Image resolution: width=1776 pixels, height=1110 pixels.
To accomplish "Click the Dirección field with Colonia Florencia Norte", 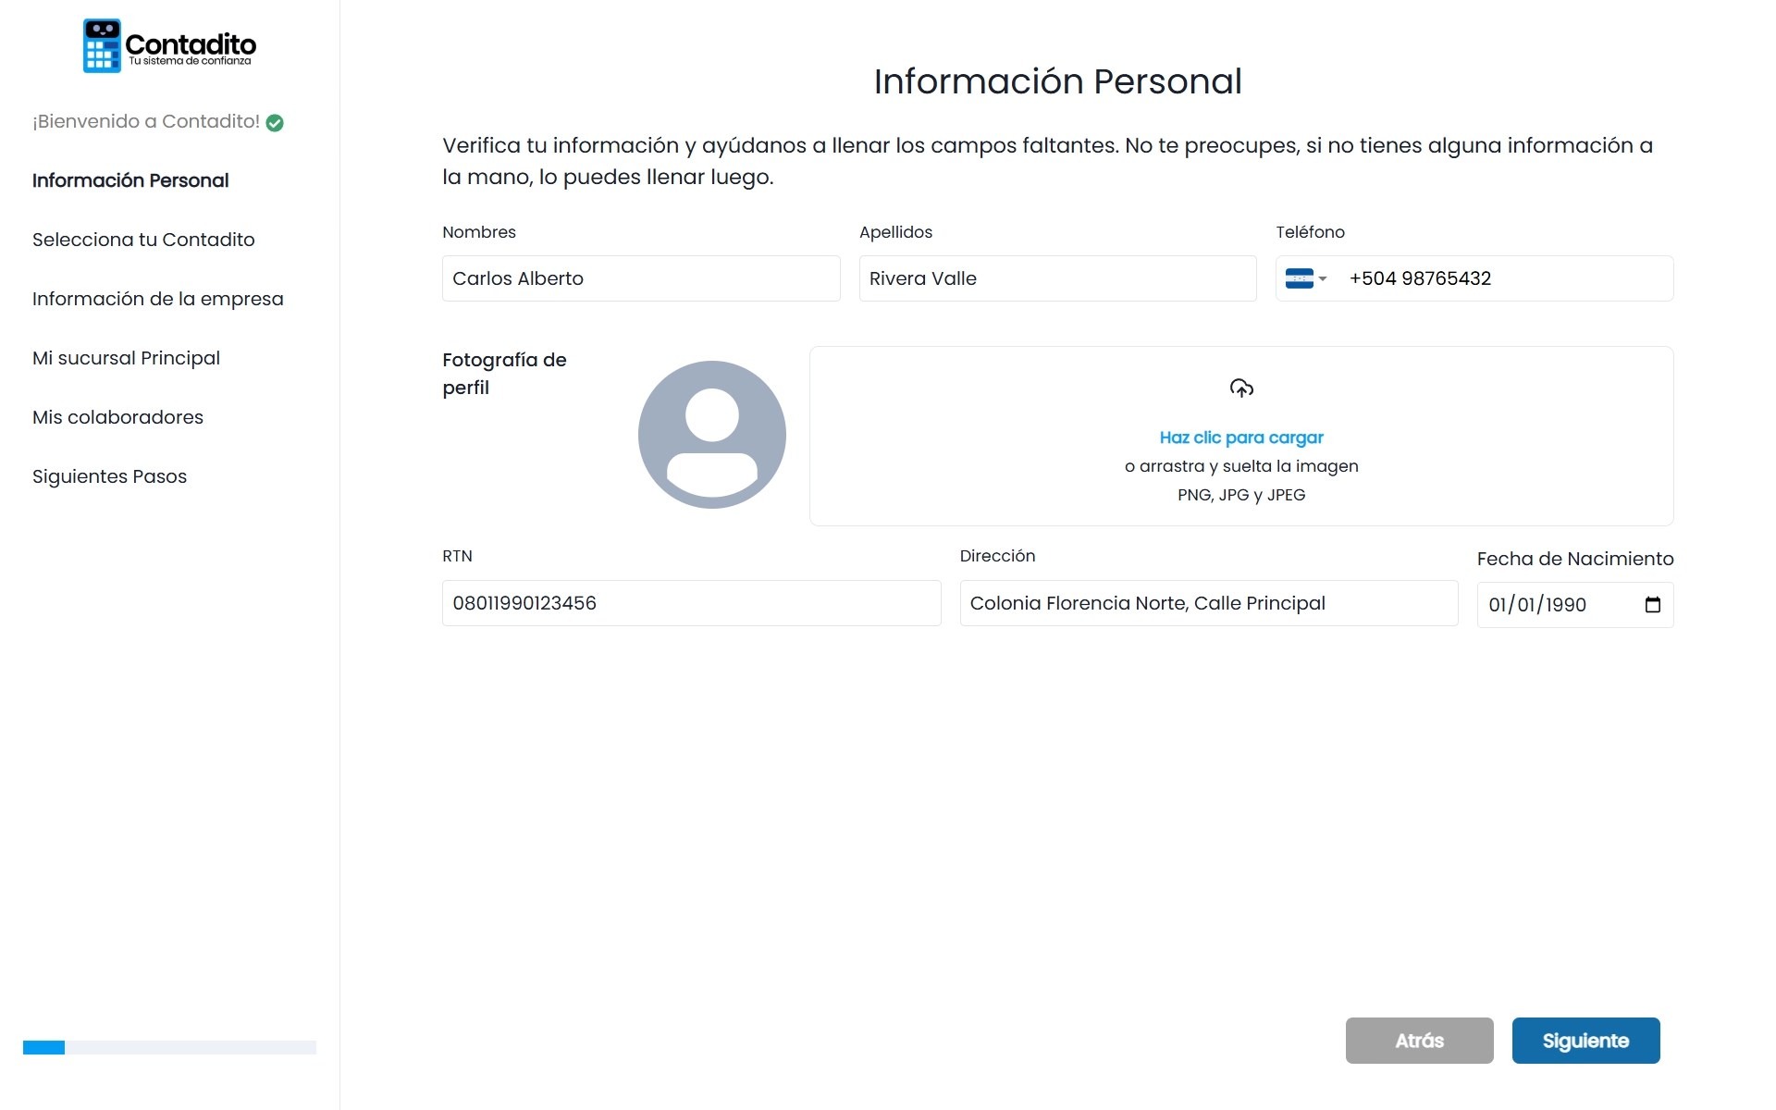I will pos(1209,603).
